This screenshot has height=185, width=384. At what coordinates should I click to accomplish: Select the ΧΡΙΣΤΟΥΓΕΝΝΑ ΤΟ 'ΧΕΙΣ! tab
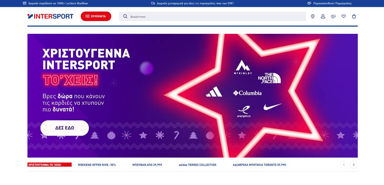click(x=49, y=165)
